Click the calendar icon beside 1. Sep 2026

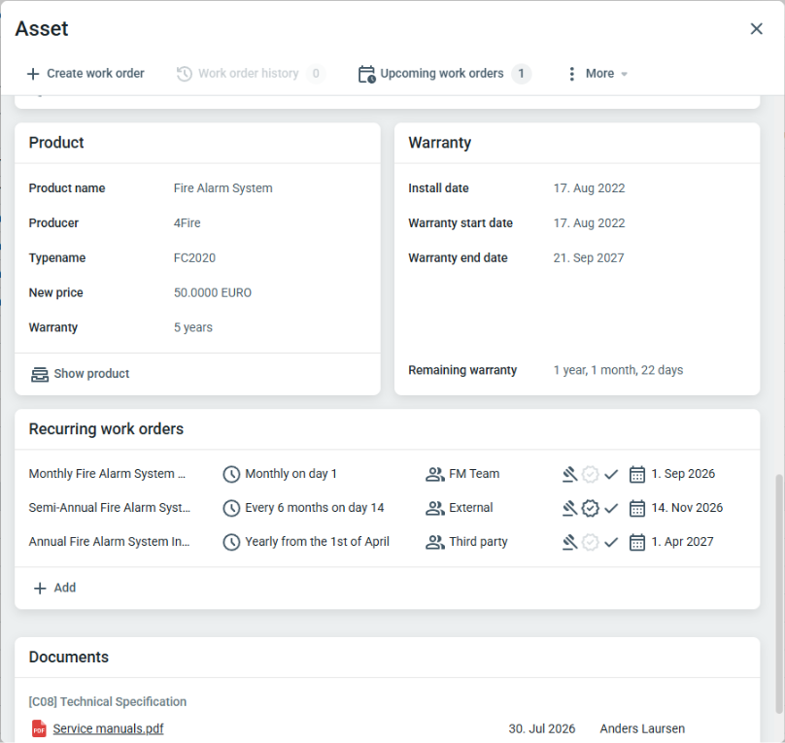(x=637, y=474)
